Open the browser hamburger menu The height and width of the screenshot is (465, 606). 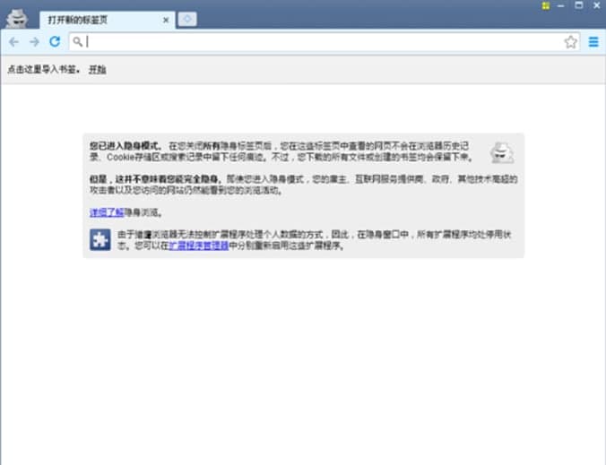point(593,42)
